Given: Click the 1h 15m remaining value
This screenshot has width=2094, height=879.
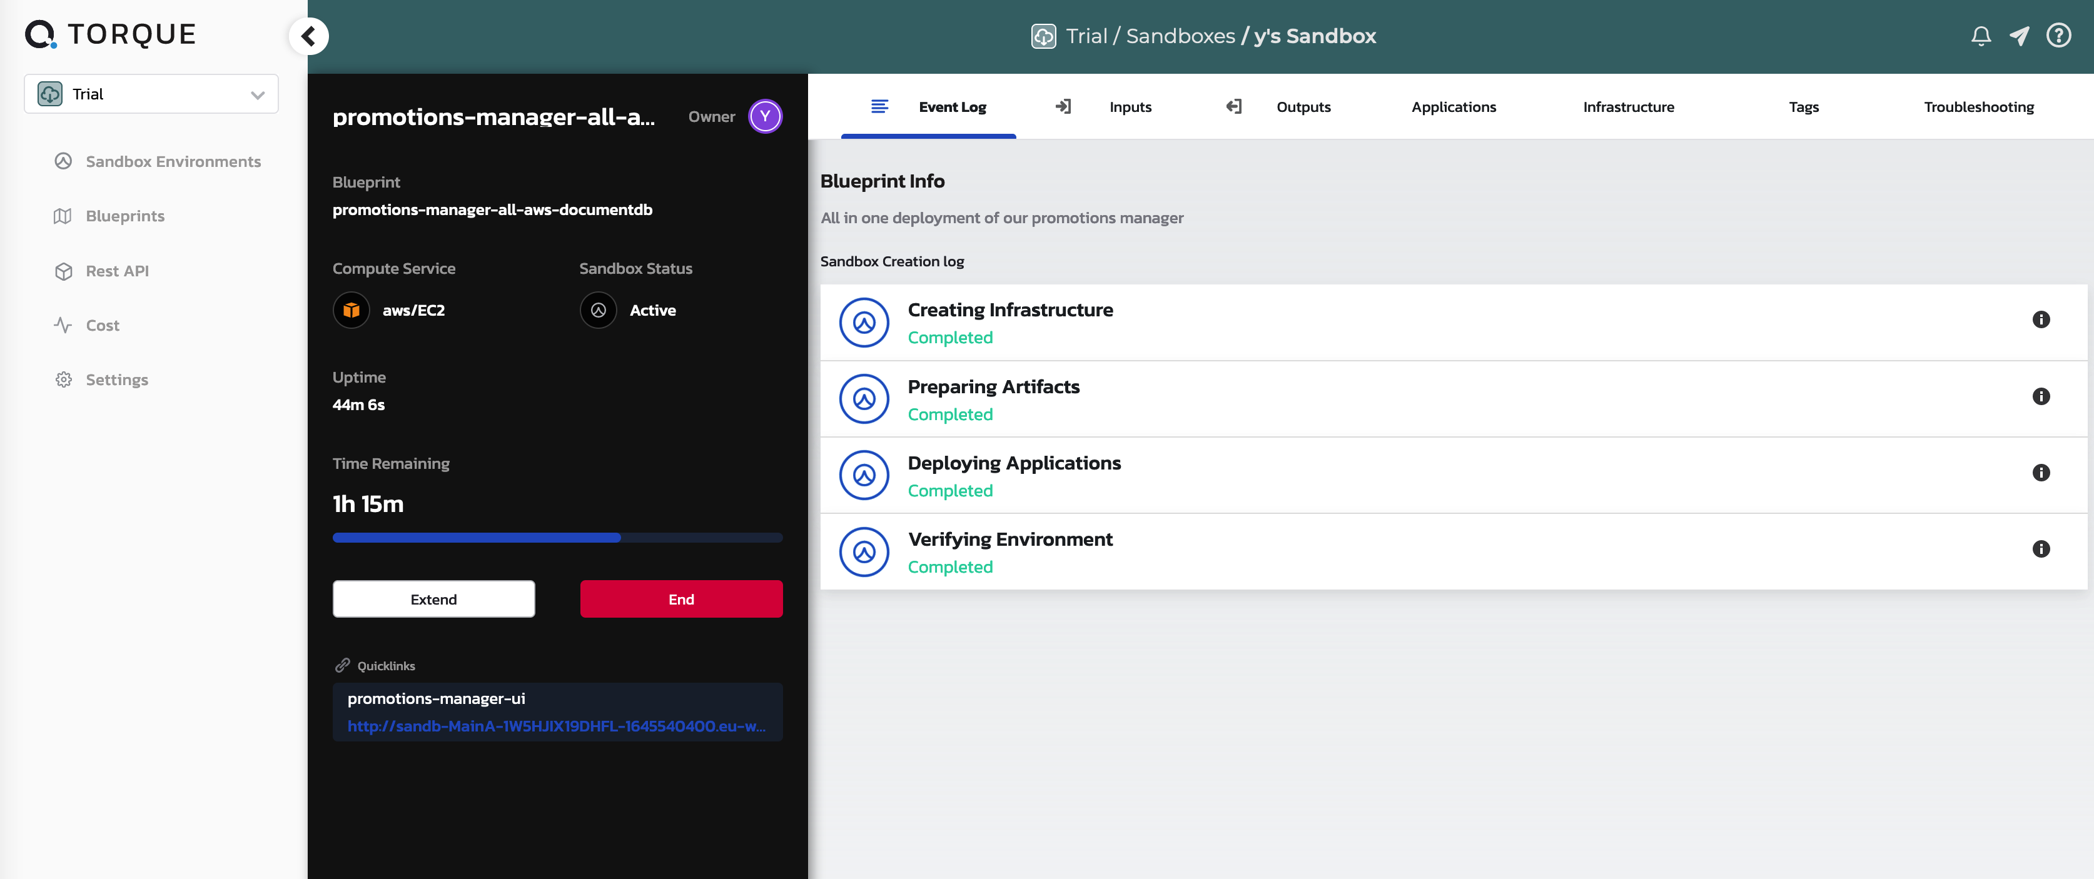Looking at the screenshot, I should tap(367, 504).
